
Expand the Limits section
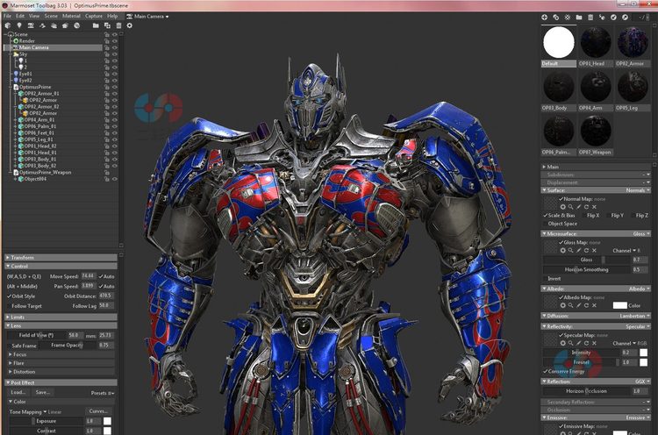[61, 317]
